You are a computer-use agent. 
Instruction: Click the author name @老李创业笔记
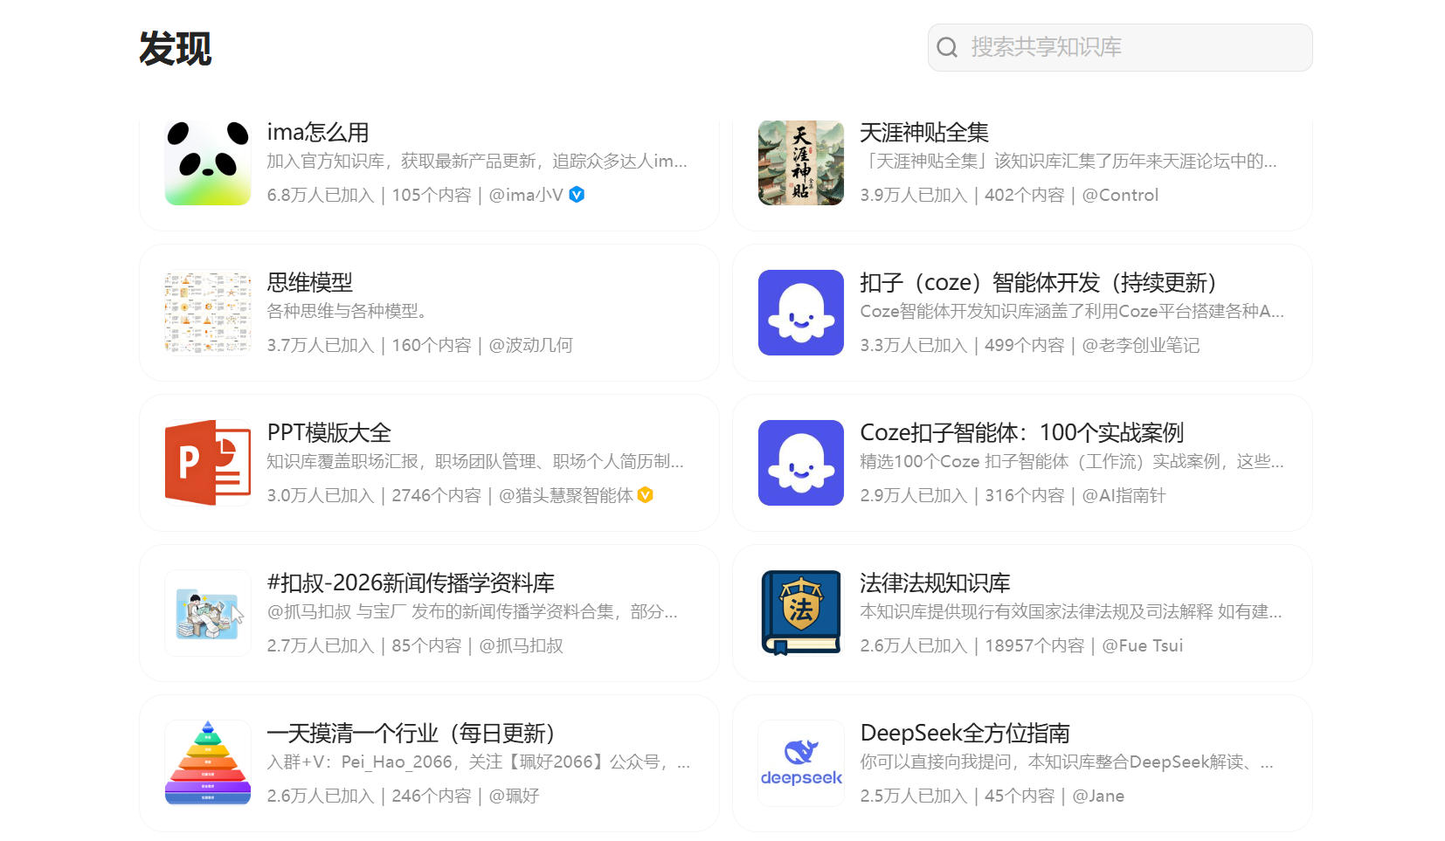pos(1140,345)
